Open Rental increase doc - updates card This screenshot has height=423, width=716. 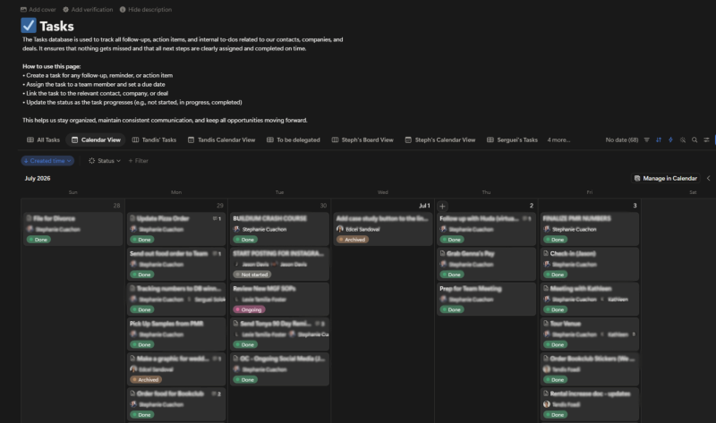590,404
